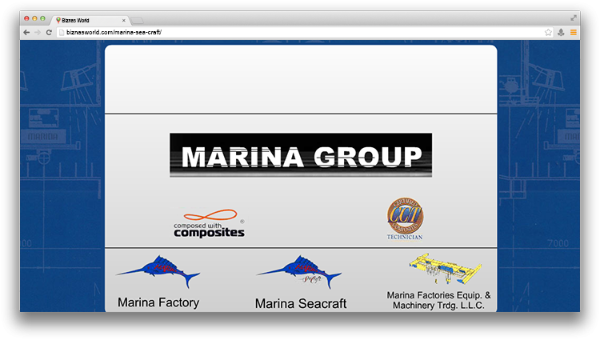Screen dimensions: 600x340
Task: Click the MARINA GROUP banner
Action: [301, 155]
